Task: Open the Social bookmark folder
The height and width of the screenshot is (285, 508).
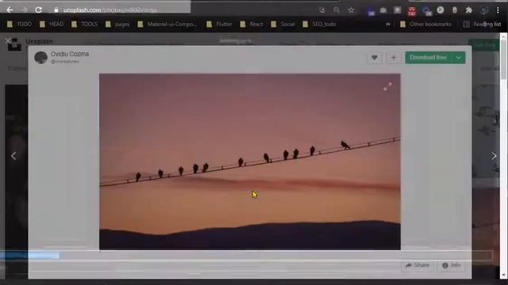Action: pos(283,25)
